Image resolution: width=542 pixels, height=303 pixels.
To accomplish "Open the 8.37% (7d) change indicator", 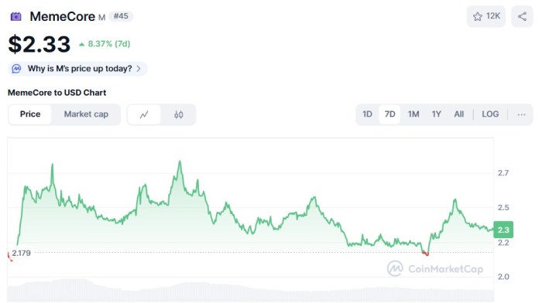I will coord(105,44).
